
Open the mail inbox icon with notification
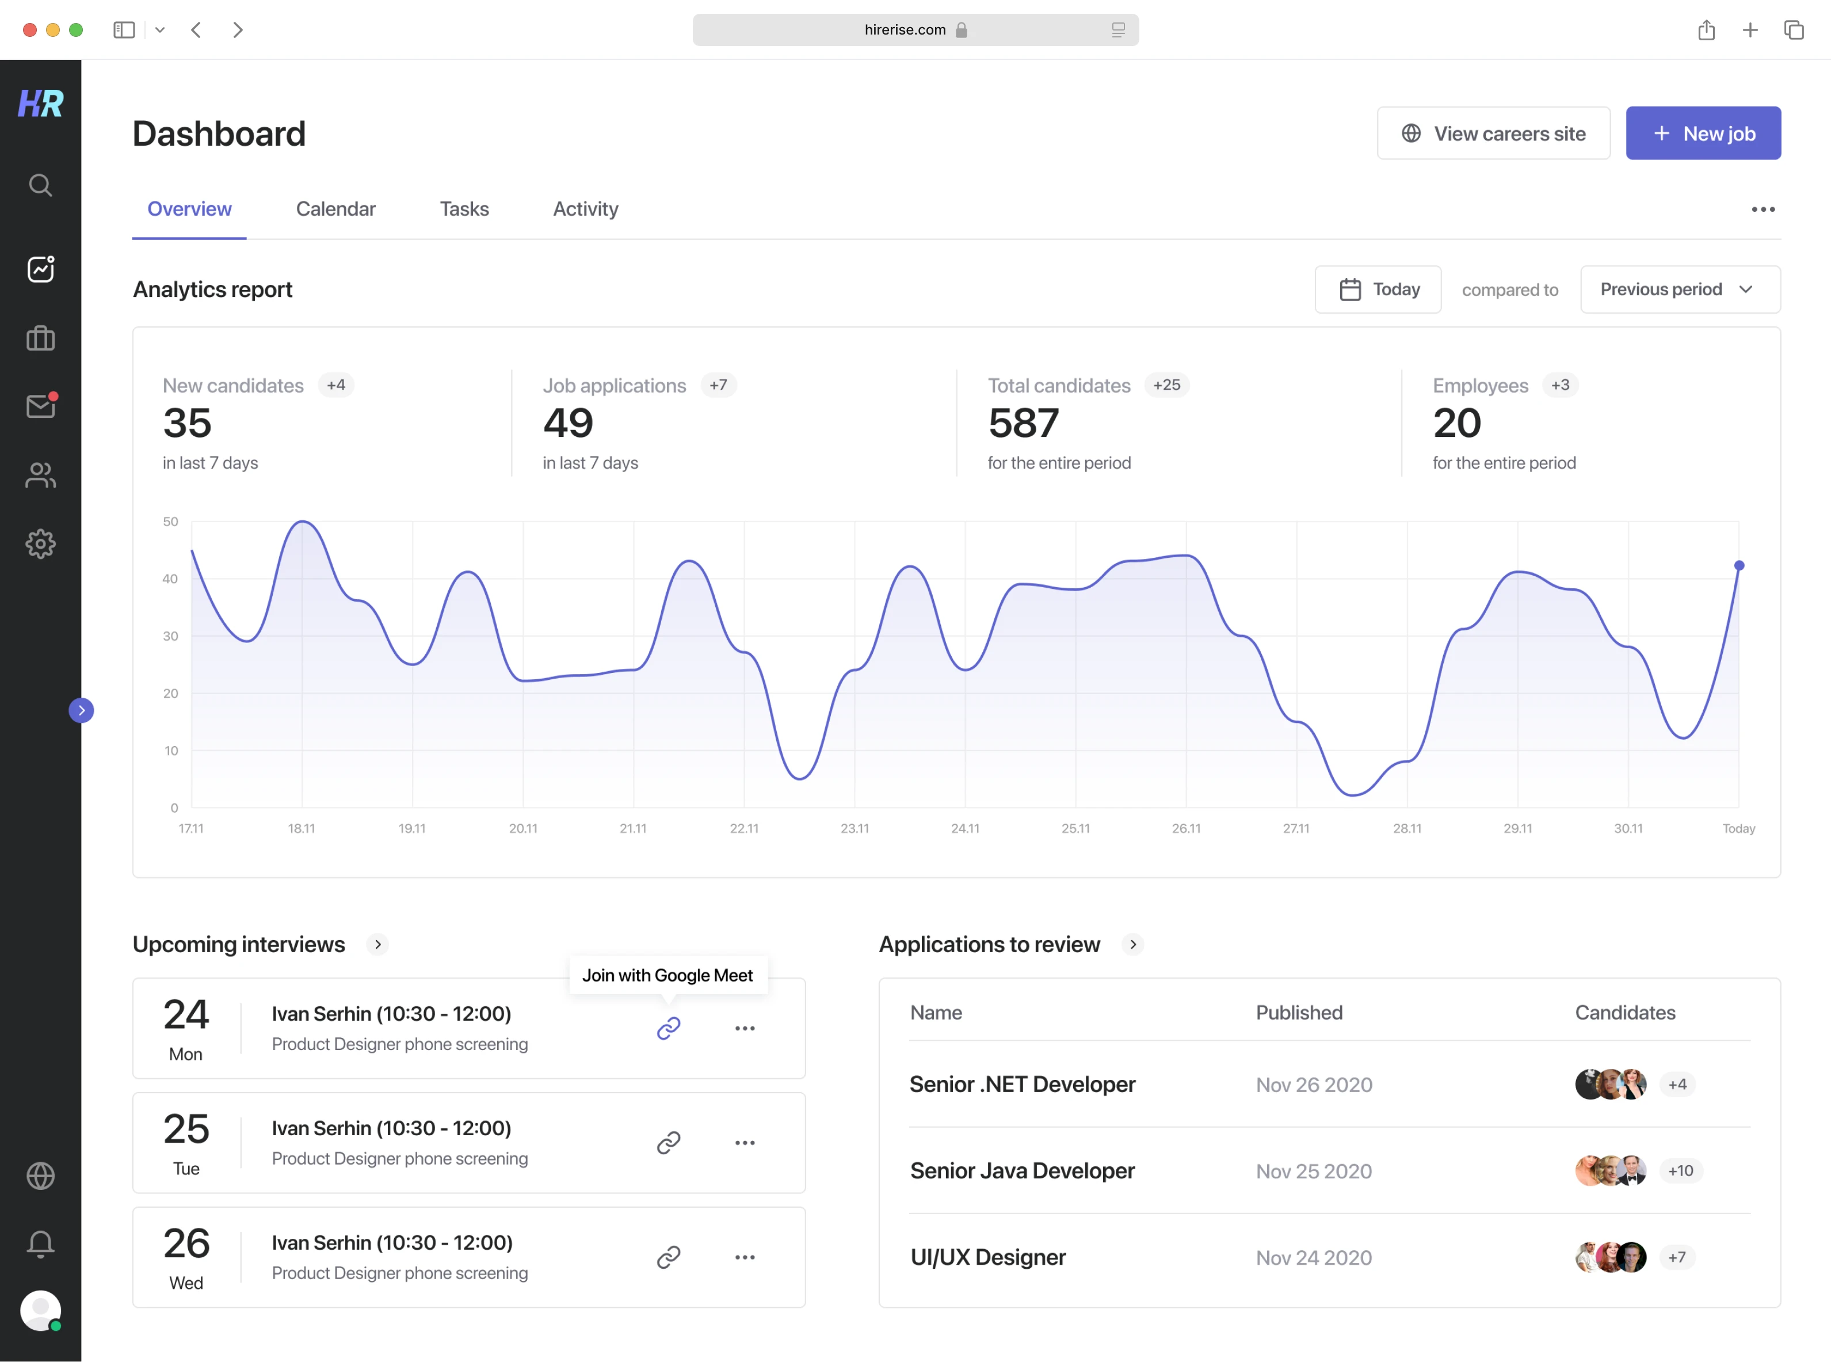coord(40,406)
